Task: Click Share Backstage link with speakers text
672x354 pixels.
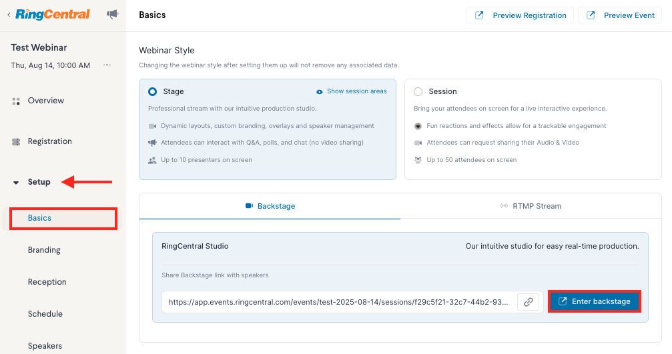Action: point(215,275)
